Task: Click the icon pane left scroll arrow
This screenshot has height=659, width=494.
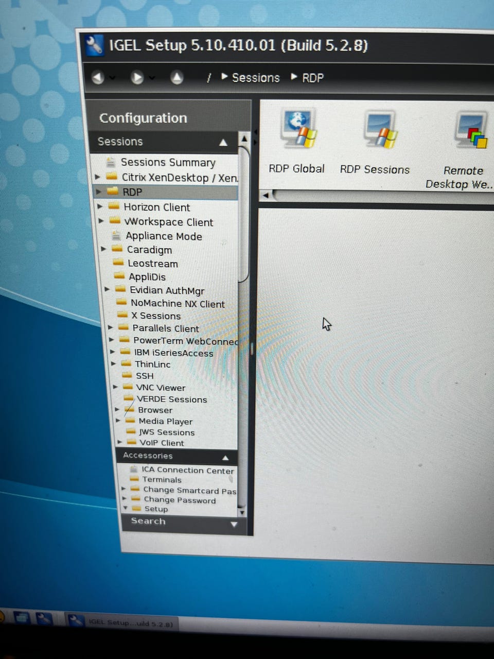Action: (x=266, y=196)
